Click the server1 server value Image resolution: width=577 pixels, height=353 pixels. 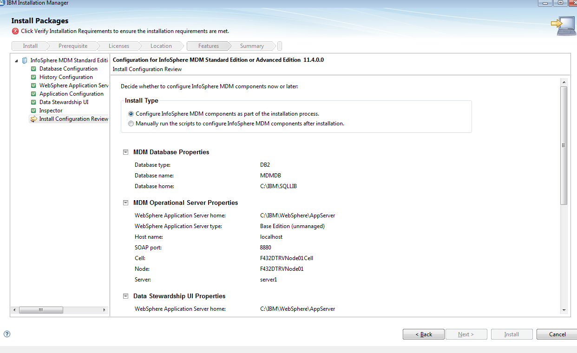point(269,280)
